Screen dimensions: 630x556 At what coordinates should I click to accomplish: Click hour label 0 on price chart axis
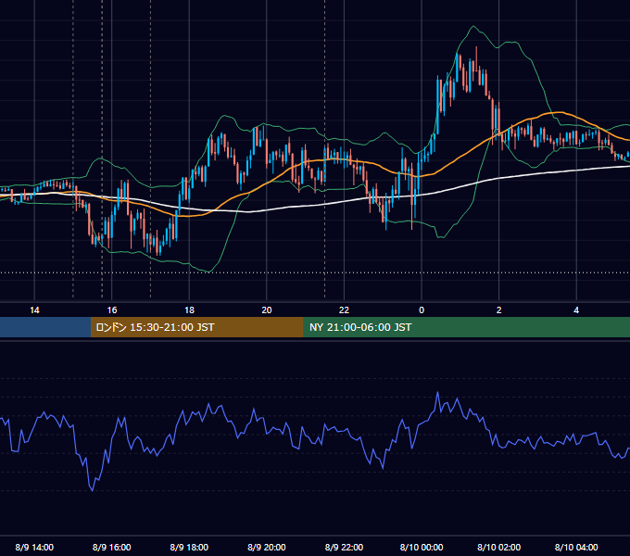[422, 310]
